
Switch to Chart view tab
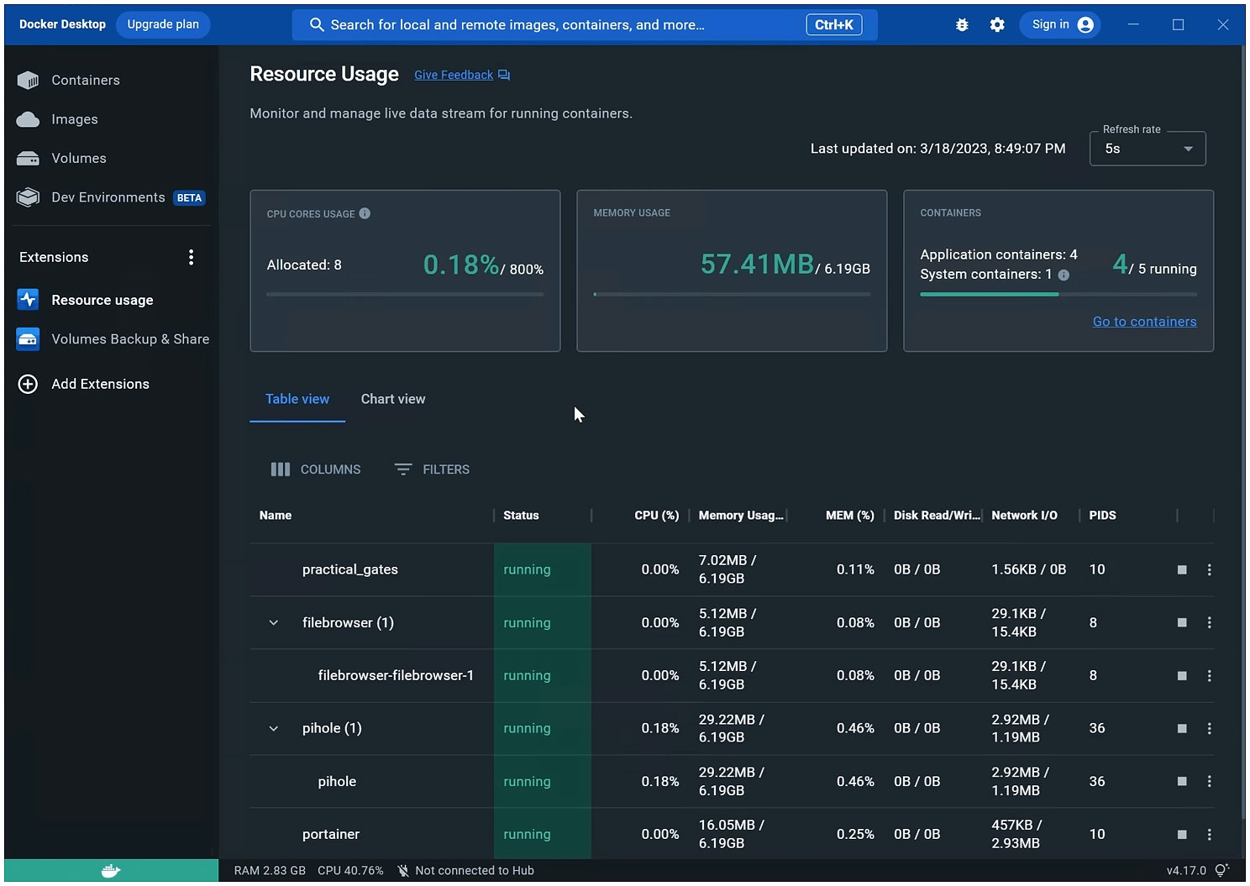click(x=393, y=399)
